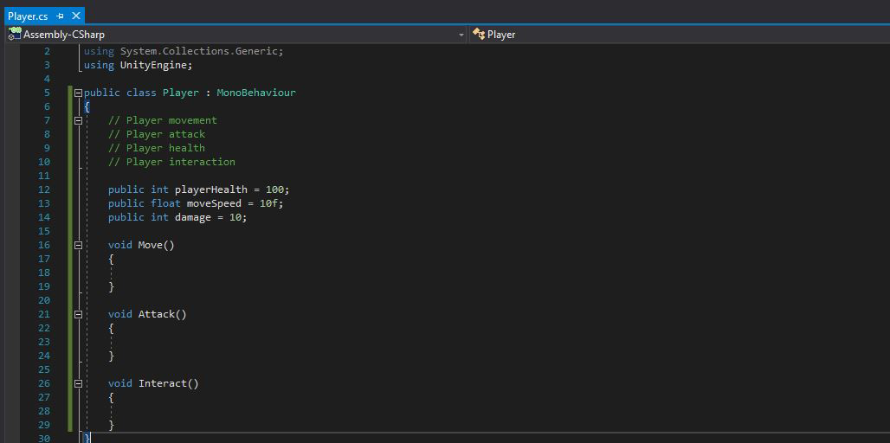Viewport: 890px width, 443px height.
Task: Click the MonoBehaviour base class name
Action: (256, 93)
